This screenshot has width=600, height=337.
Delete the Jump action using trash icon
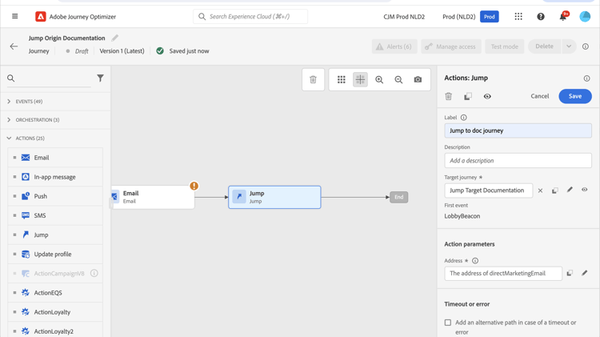point(449,97)
